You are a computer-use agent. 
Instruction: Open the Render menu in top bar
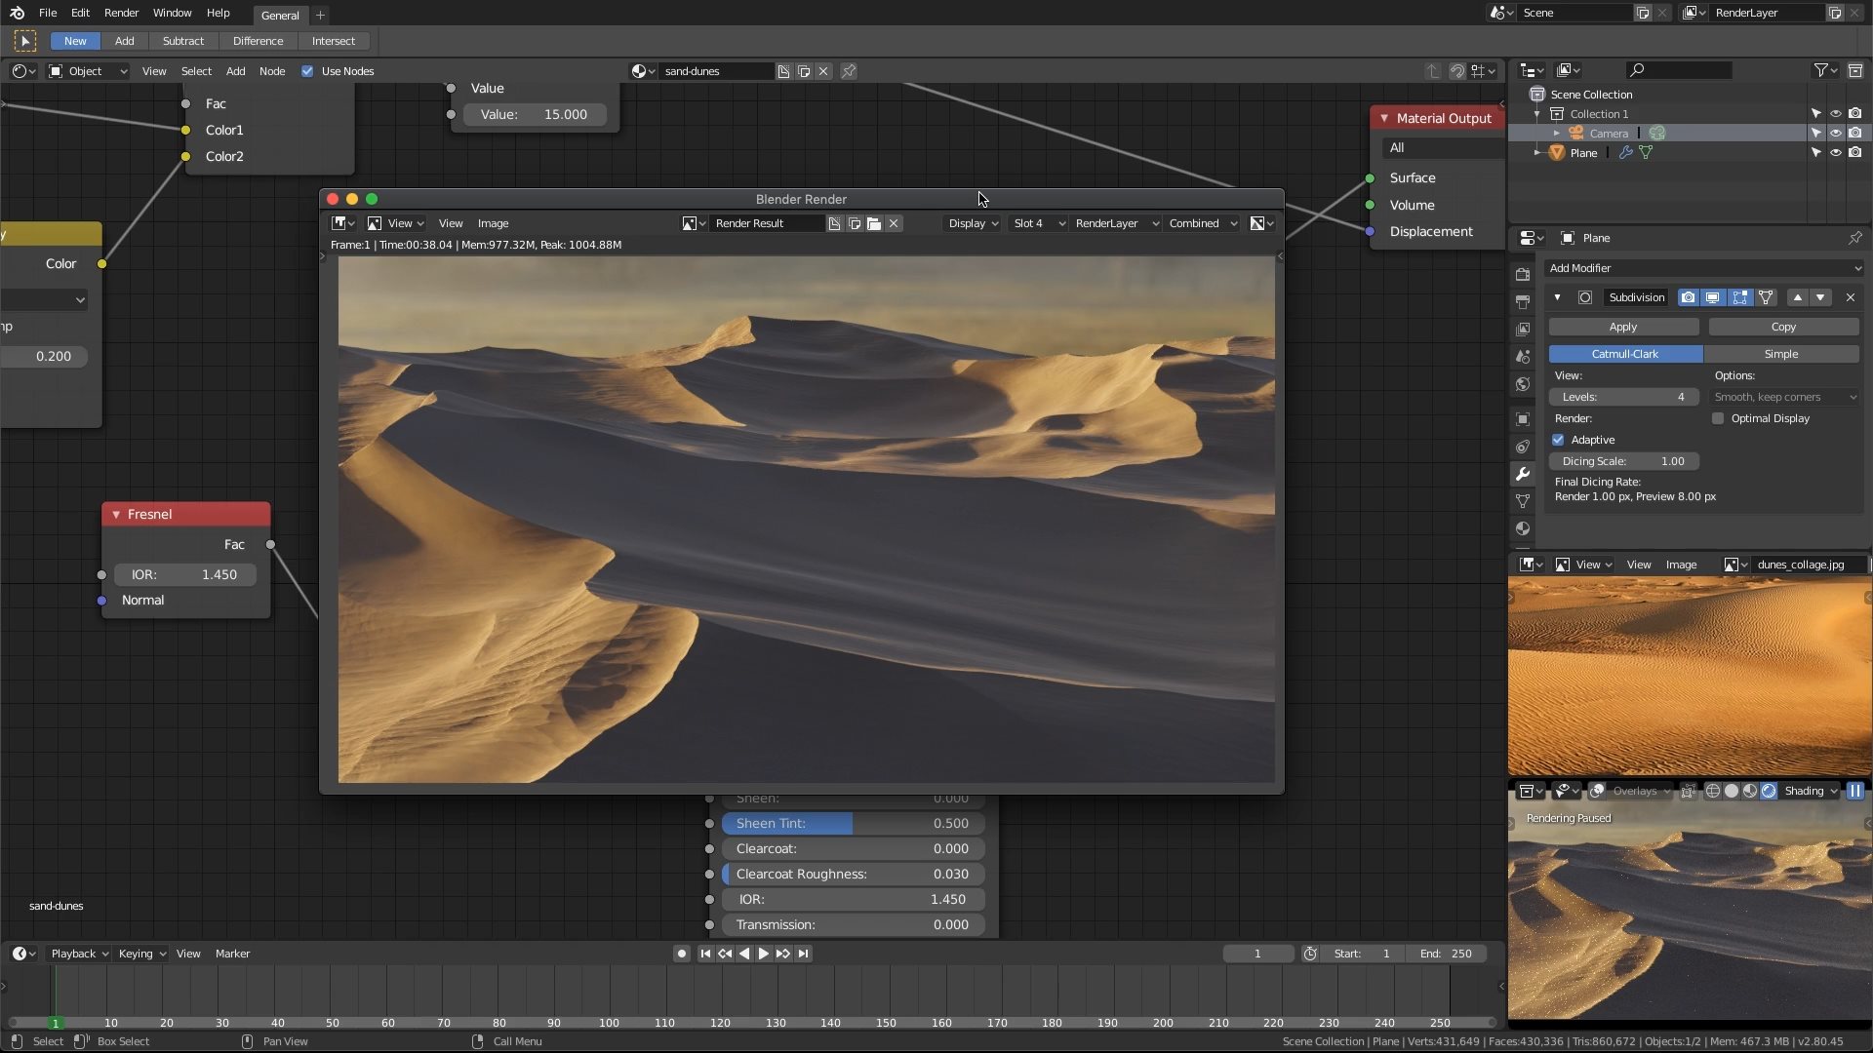[x=121, y=13]
